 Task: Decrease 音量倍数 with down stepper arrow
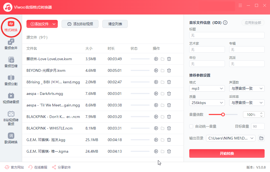click(261, 116)
